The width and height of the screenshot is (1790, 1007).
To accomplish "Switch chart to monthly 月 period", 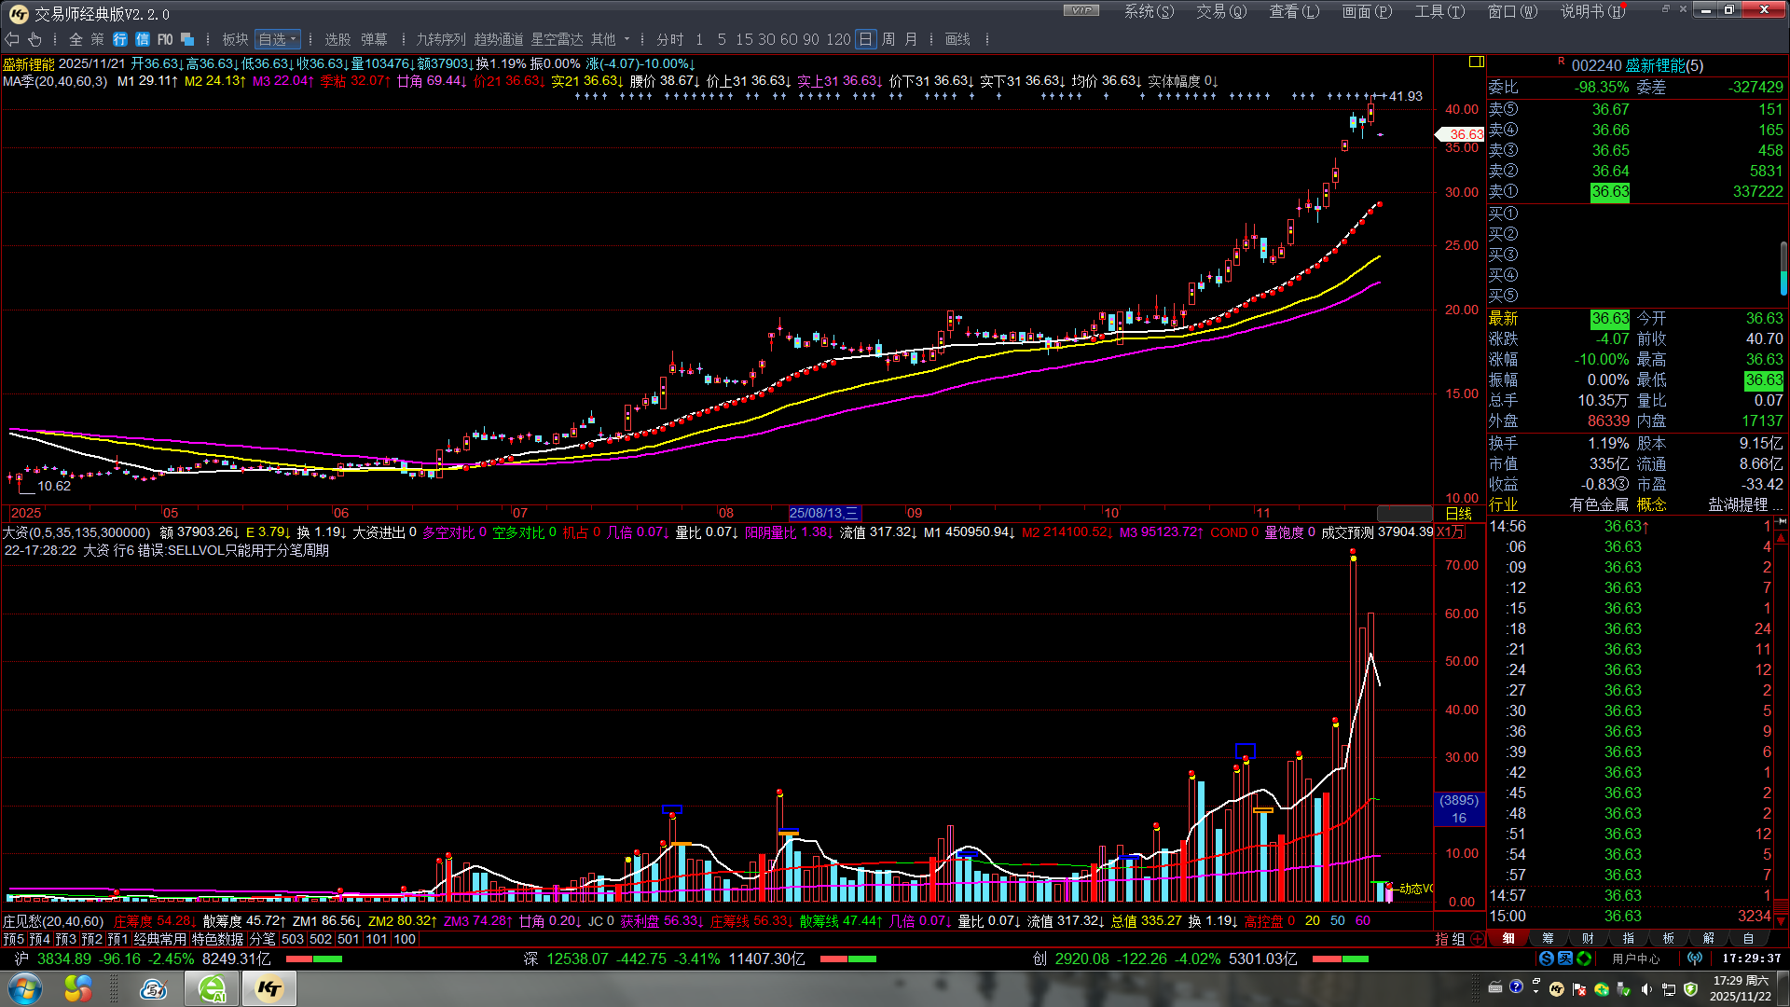I will pos(911,39).
